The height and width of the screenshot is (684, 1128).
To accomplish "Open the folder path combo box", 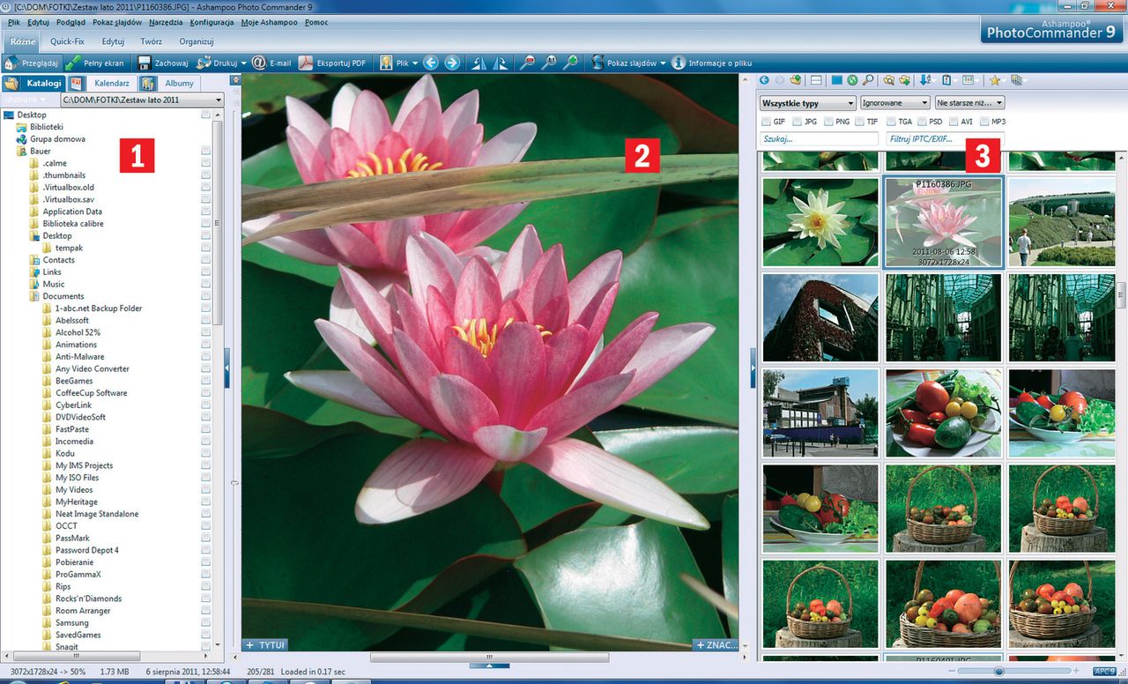I will [x=141, y=100].
